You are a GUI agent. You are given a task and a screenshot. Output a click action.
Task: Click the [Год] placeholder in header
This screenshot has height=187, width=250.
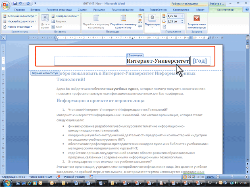tap(200, 61)
